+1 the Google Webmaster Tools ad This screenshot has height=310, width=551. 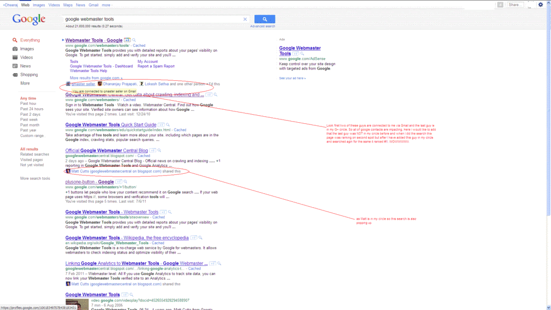click(x=295, y=54)
